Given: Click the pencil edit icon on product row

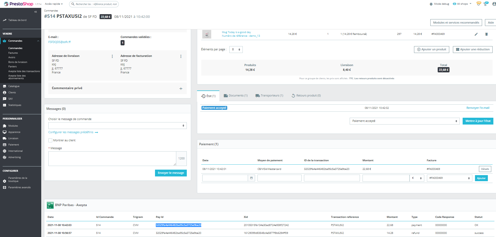Looking at the screenshot, I should 476,34.
